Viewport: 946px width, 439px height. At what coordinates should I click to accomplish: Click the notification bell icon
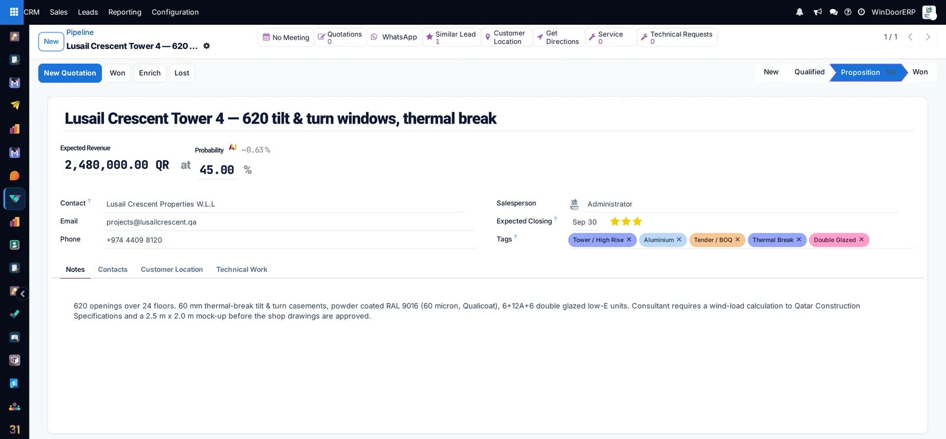799,12
